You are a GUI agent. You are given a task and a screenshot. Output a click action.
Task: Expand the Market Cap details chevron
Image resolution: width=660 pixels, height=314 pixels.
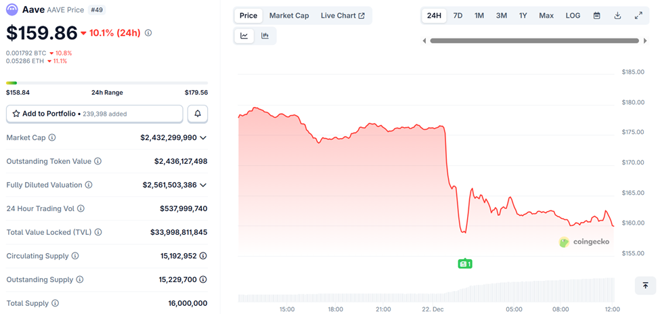[x=203, y=137]
